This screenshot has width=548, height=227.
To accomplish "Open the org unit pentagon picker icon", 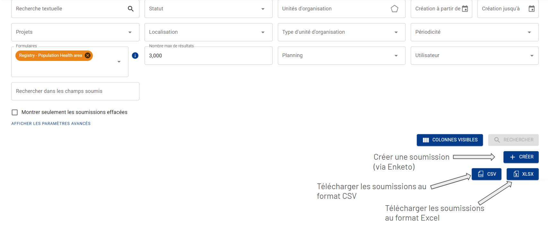I will click(x=394, y=9).
